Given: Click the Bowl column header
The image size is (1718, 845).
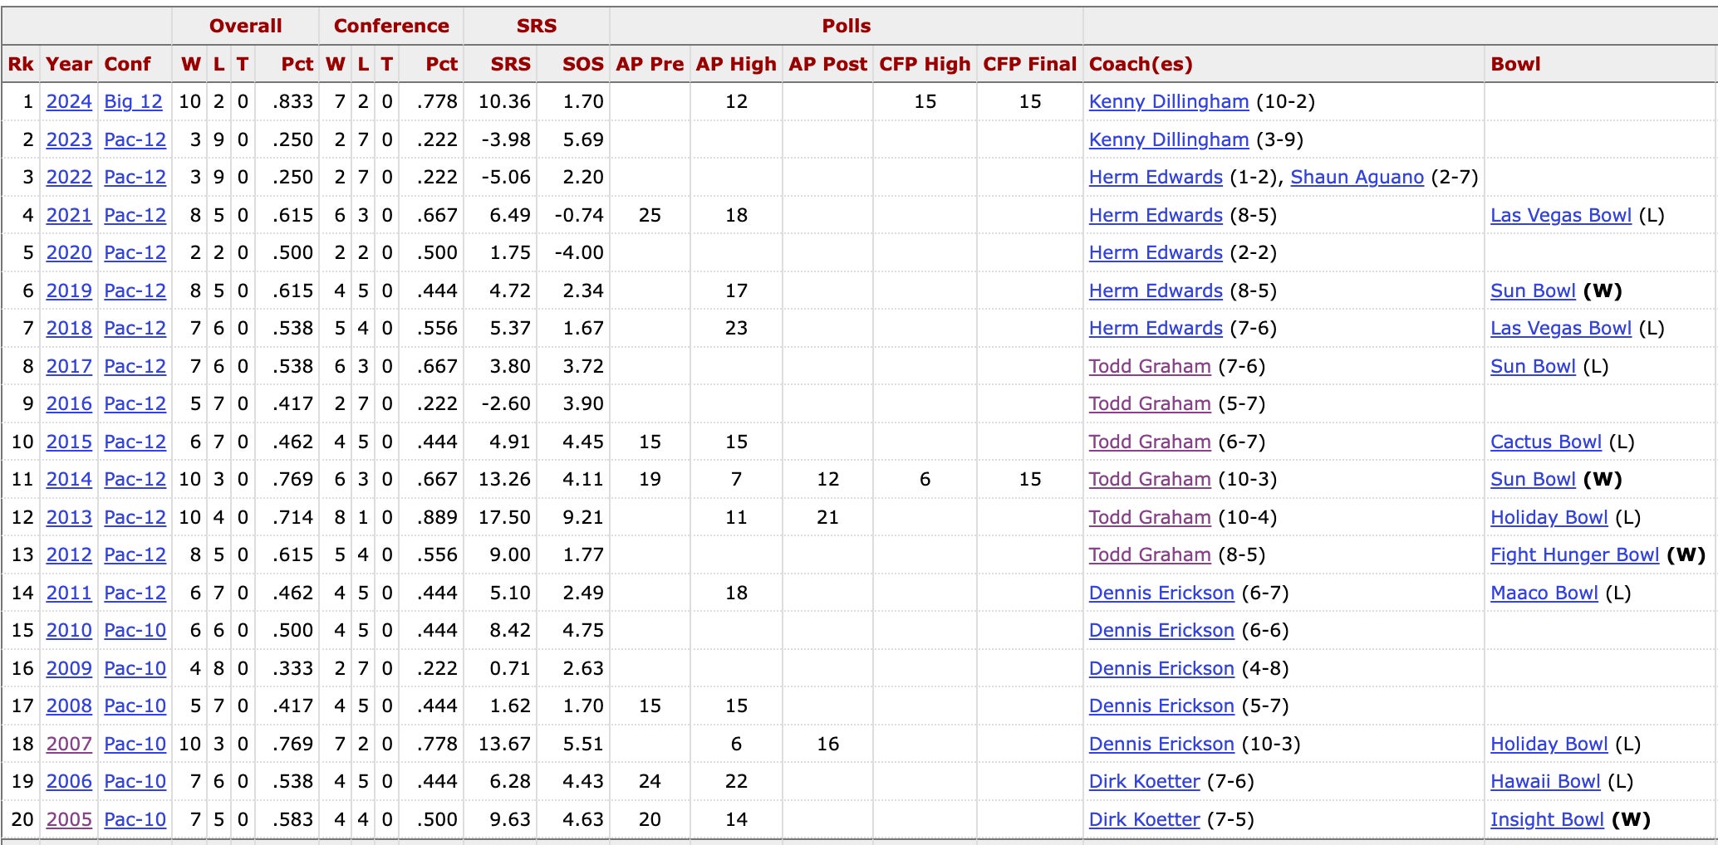Looking at the screenshot, I should tap(1515, 64).
